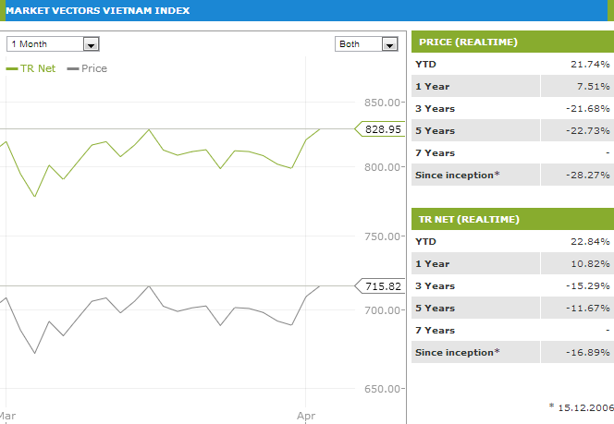Click the Apr date axis label
The height and width of the screenshot is (424, 614).
(306, 417)
